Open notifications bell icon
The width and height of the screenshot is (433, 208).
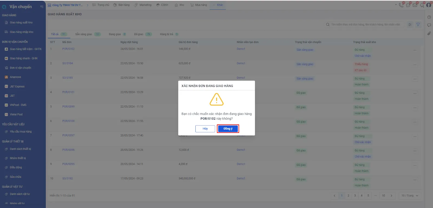tap(422, 5)
